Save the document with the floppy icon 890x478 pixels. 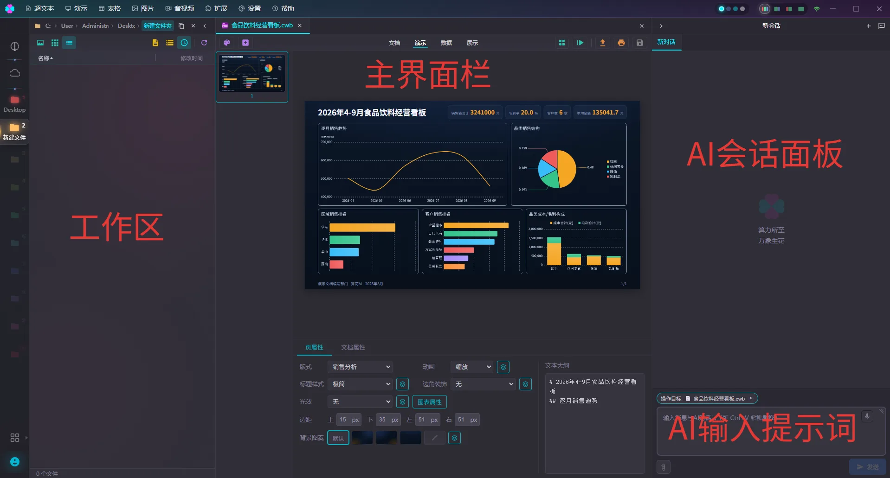pyautogui.click(x=640, y=43)
